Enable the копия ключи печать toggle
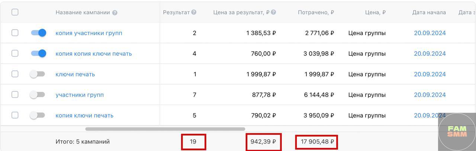 (38, 115)
